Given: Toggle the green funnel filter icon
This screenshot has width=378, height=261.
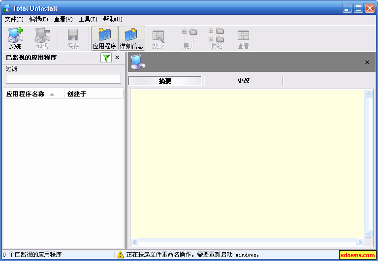Looking at the screenshot, I should (106, 58).
